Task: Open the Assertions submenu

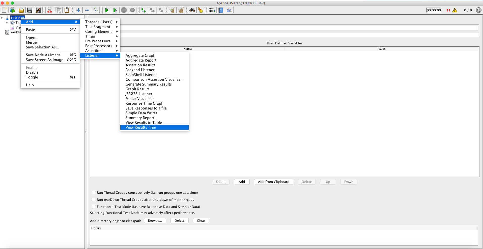Action: coord(100,51)
